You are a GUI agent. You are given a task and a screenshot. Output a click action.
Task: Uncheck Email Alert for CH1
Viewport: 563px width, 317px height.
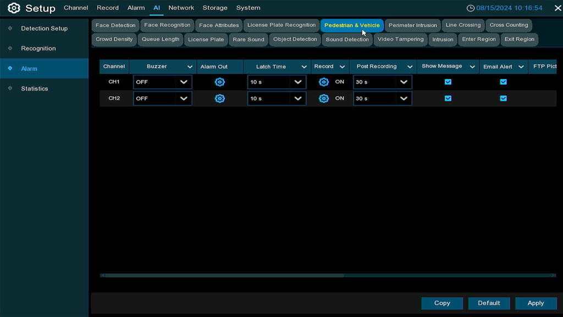pyautogui.click(x=503, y=82)
